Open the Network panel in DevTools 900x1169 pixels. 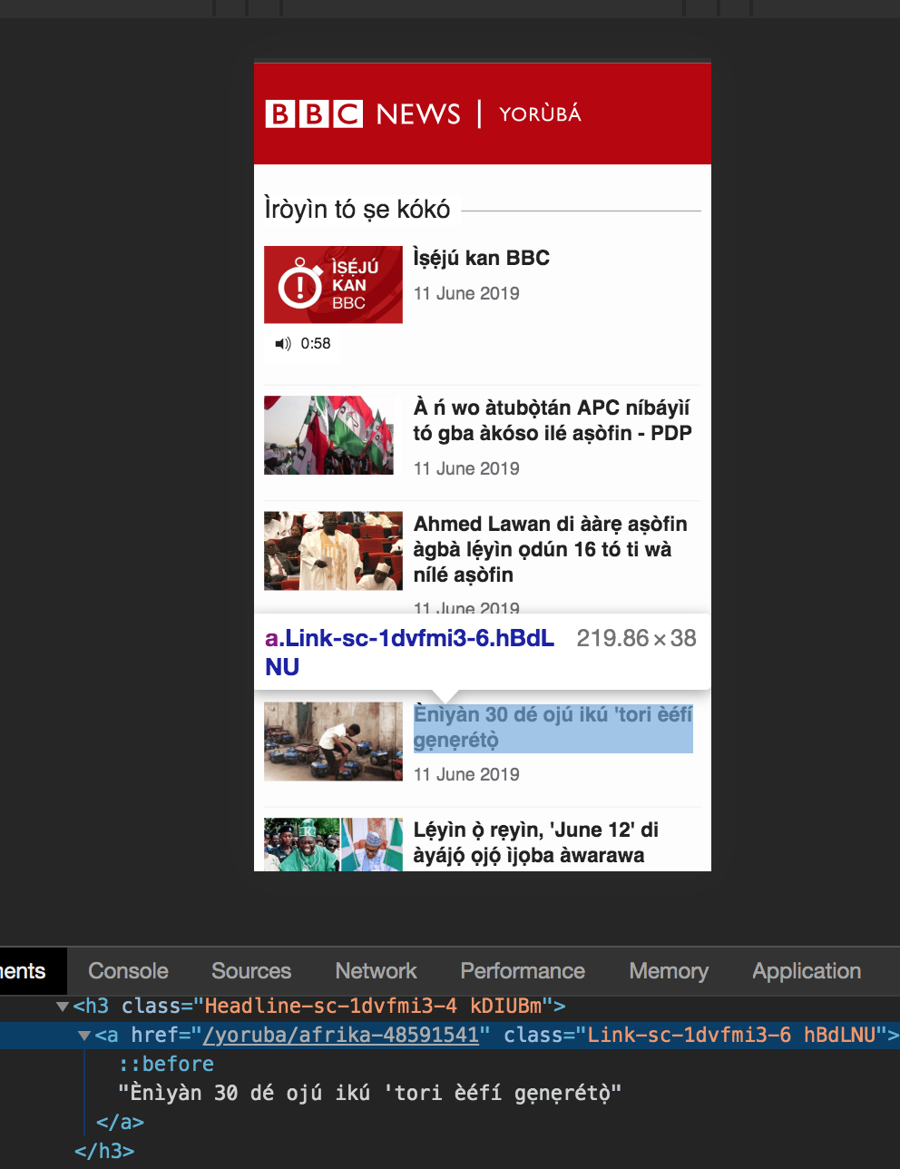(375, 970)
